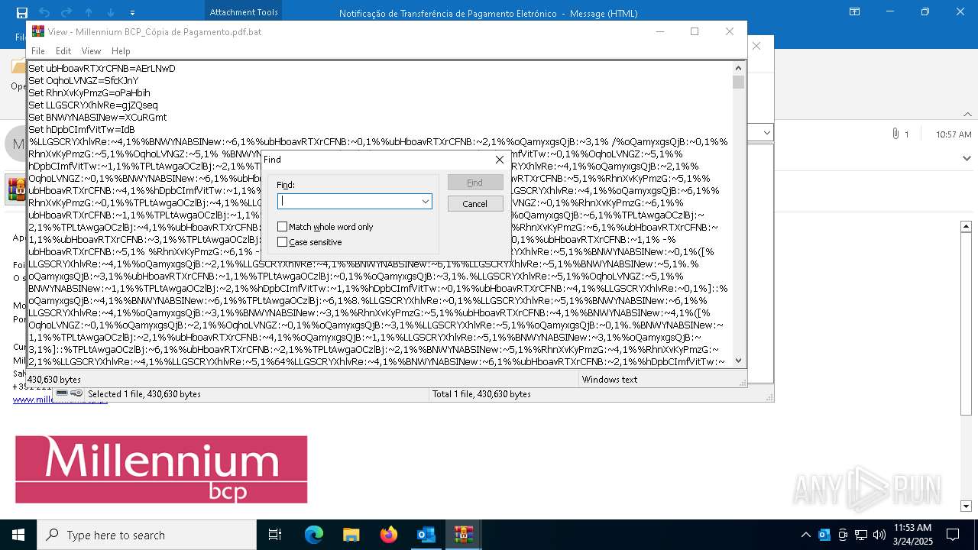Open the clock showing 11:53 AM

[x=912, y=535]
